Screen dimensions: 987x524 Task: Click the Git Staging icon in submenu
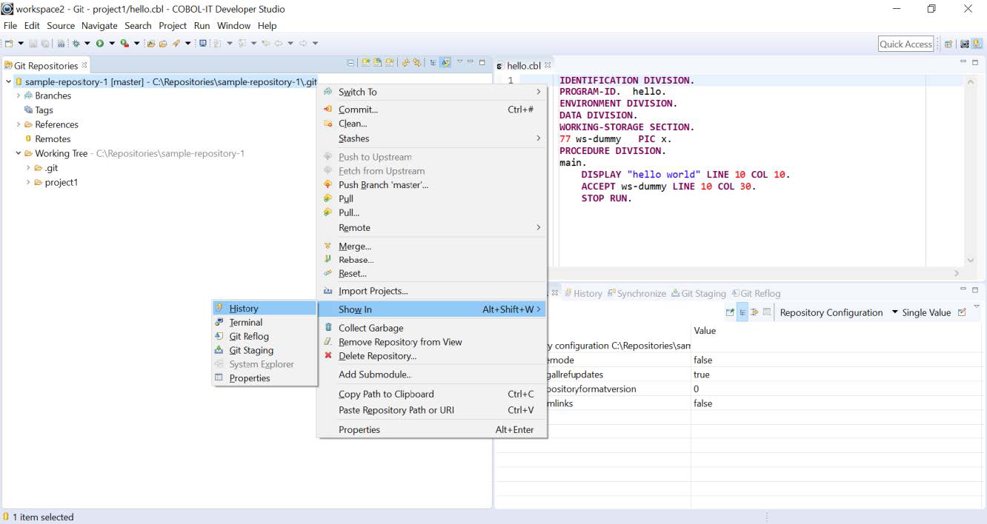click(x=219, y=350)
